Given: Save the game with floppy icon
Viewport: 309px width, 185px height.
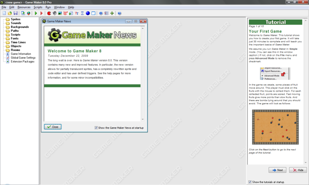Looking at the screenshot, I should click(x=15, y=13).
